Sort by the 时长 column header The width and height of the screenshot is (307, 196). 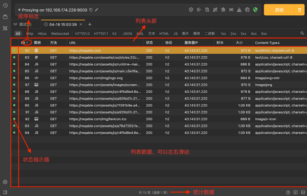[224, 42]
